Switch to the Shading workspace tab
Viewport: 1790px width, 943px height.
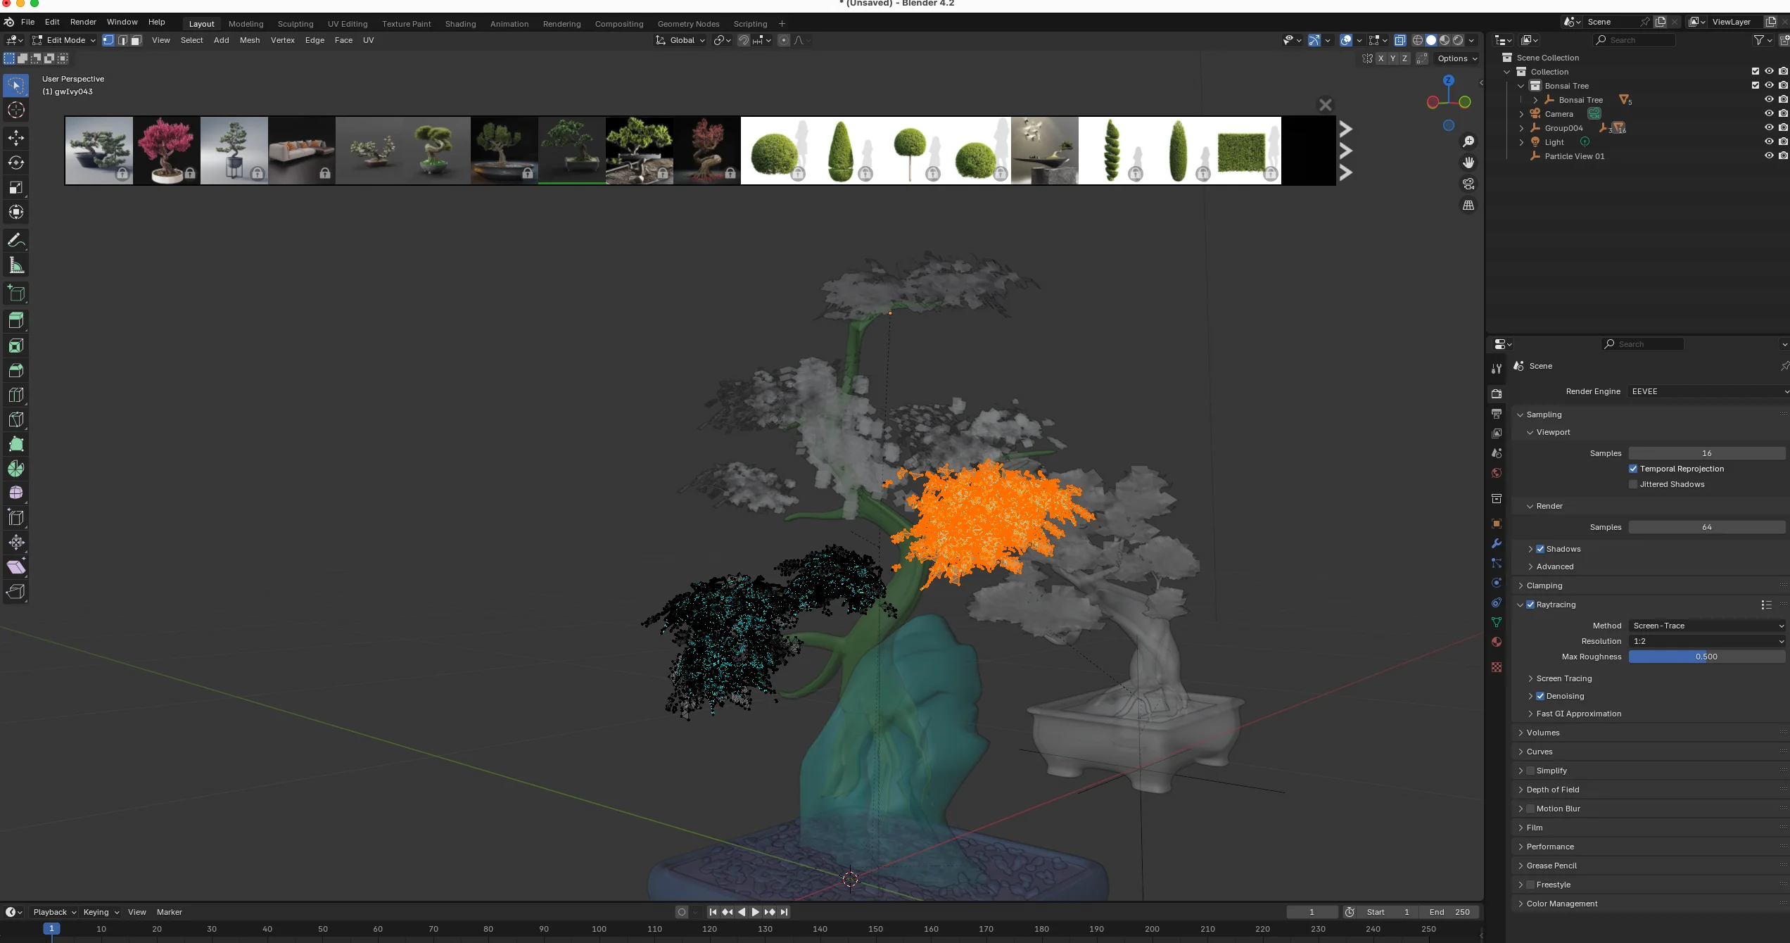pyautogui.click(x=460, y=24)
